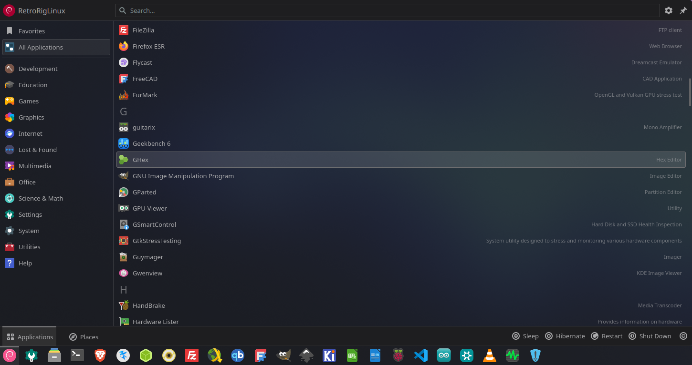Switch to the Applications tab
The image size is (692, 365).
click(30, 337)
